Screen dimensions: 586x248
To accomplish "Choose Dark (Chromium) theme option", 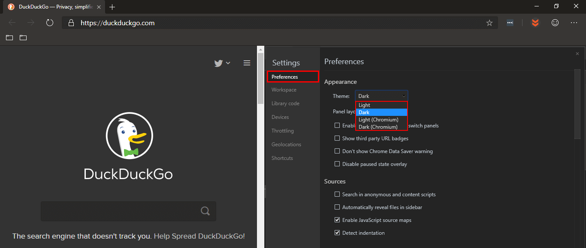I will pos(381,127).
